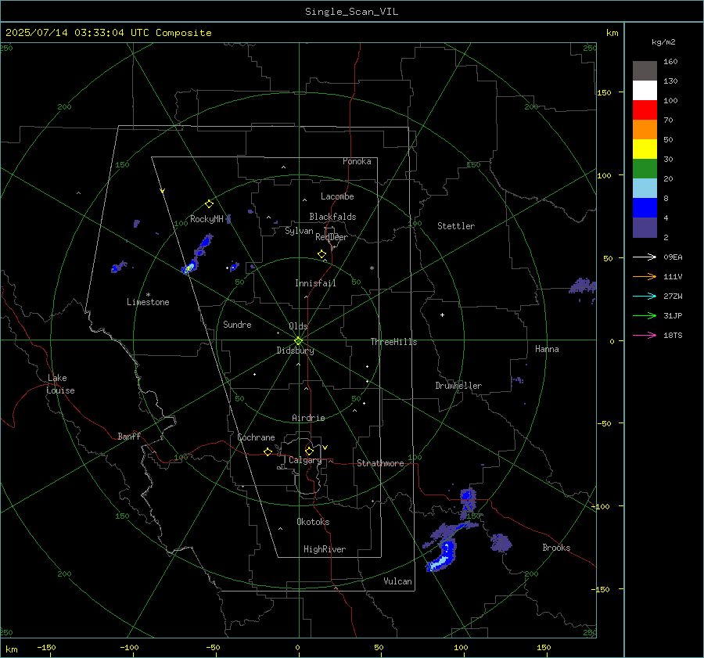Viewport: 704px width, 658px height.
Task: Click the Lacombe town label
Action: 337,196
